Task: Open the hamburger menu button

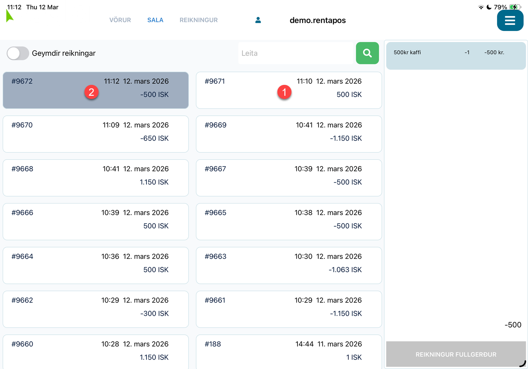Action: [x=510, y=20]
